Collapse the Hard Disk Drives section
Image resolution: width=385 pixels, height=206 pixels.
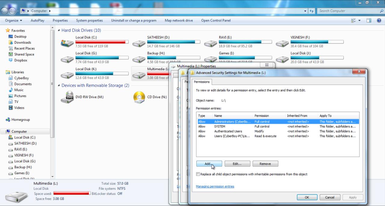(x=59, y=30)
